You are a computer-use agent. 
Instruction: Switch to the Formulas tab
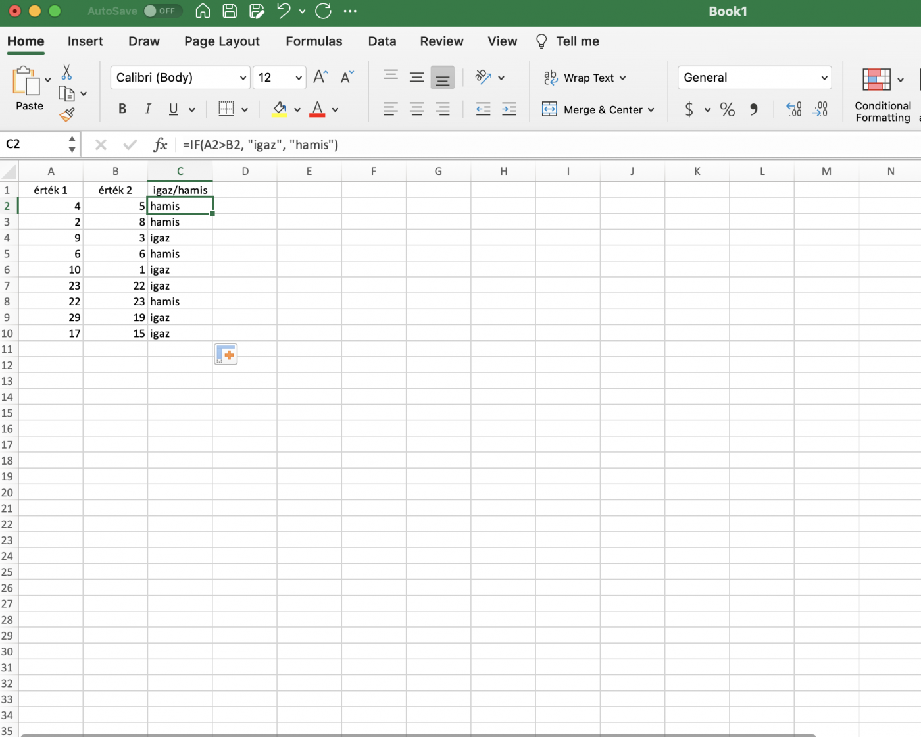tap(314, 41)
